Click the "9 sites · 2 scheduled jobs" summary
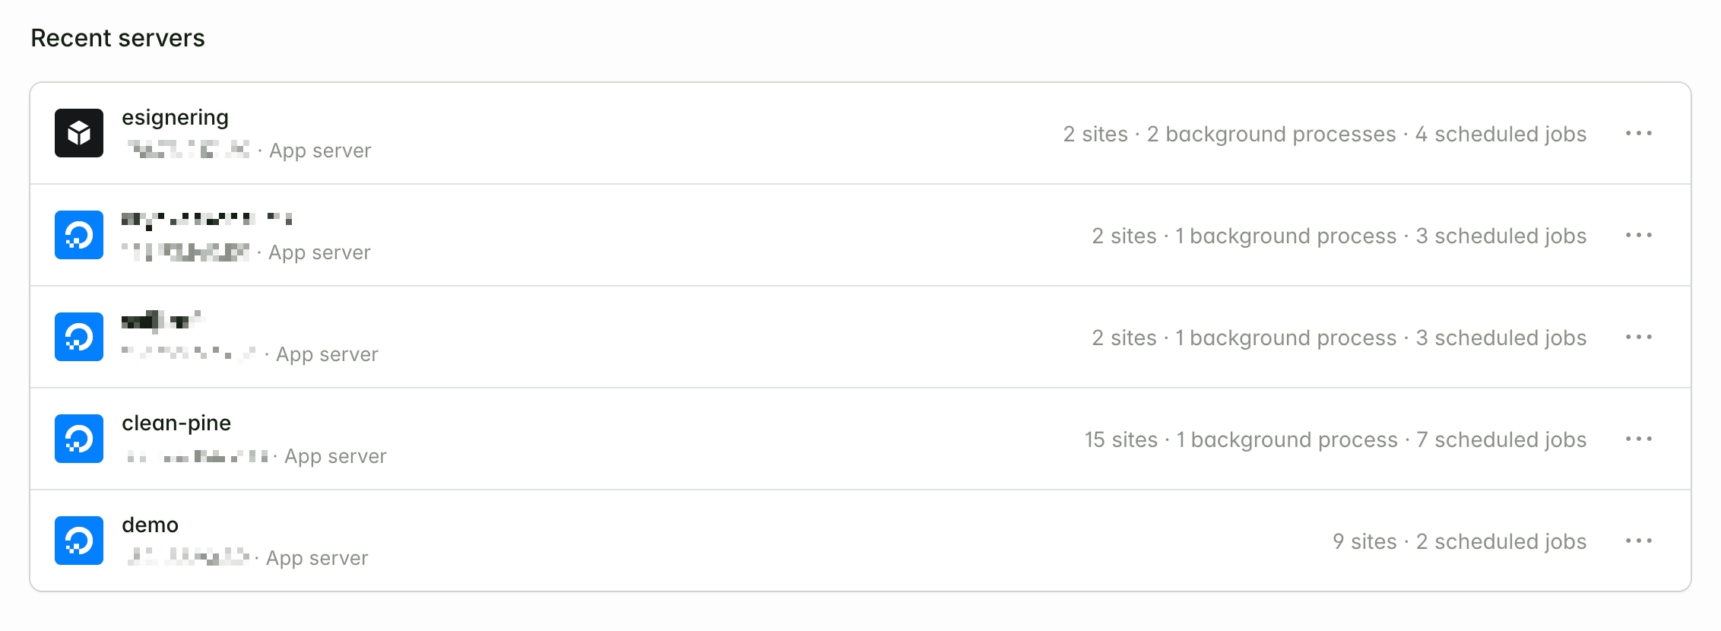 pos(1459,542)
